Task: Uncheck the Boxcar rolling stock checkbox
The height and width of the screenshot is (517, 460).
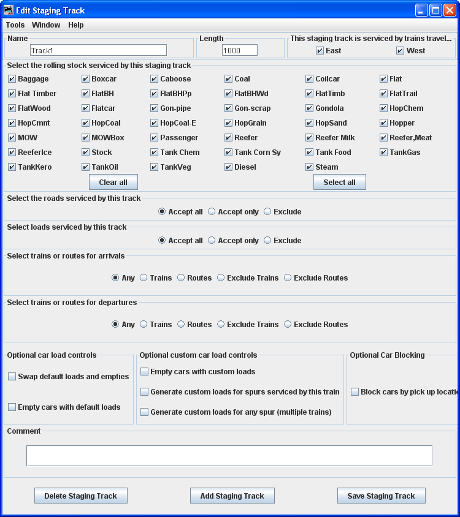Action: 86,79
